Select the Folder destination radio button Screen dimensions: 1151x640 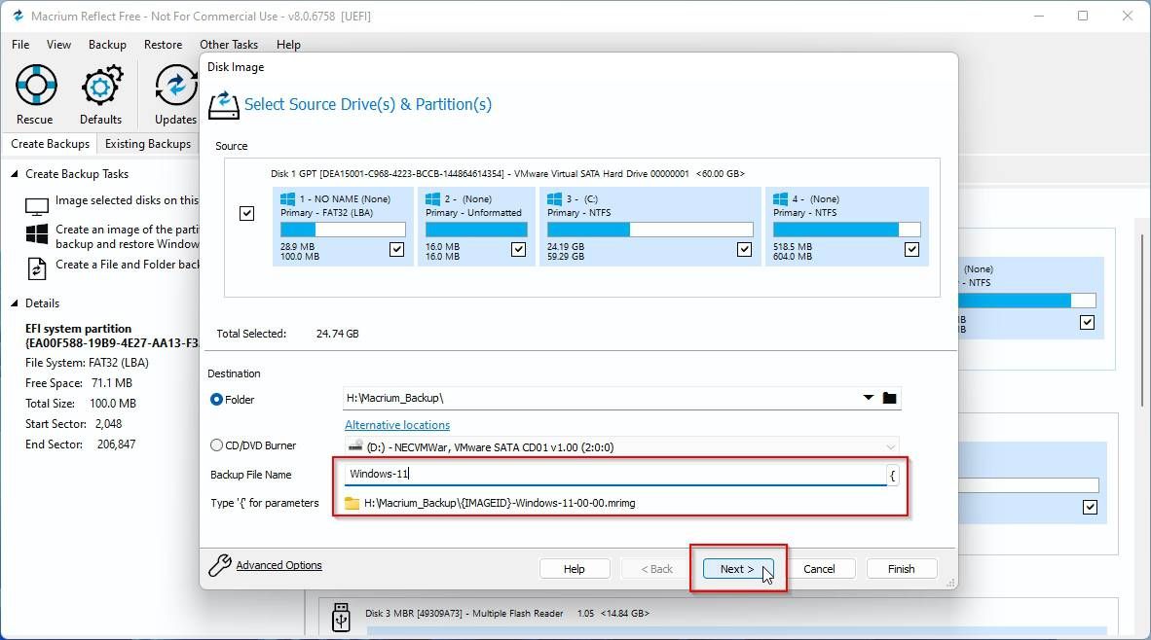click(x=216, y=400)
